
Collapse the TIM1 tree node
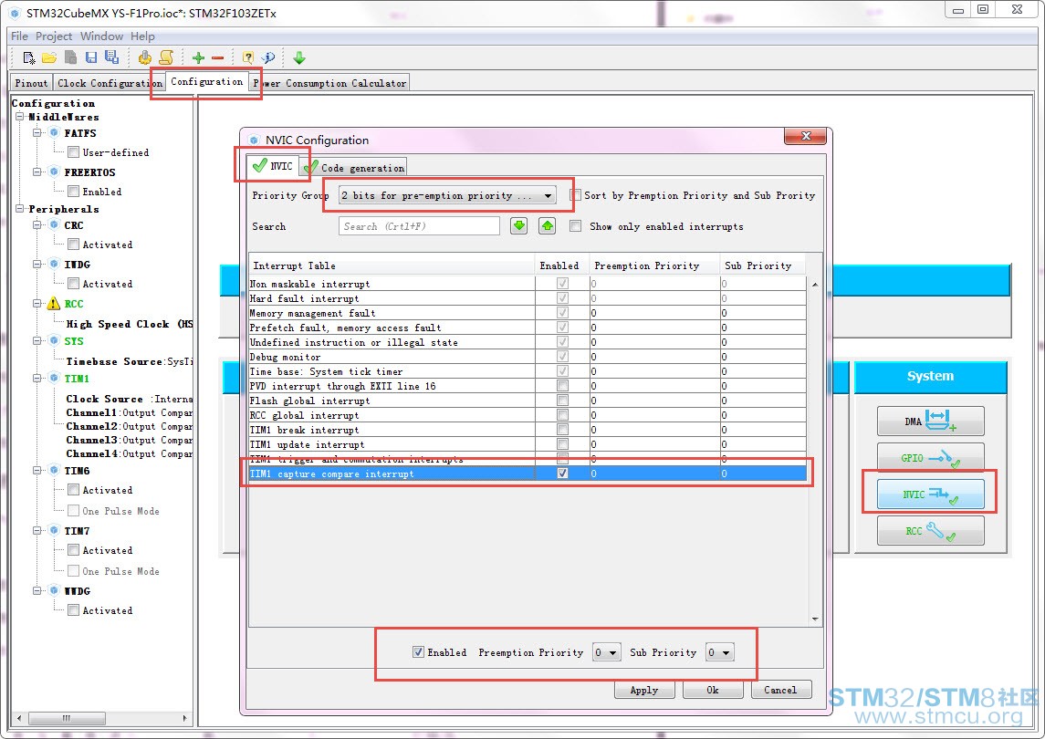click(x=37, y=379)
